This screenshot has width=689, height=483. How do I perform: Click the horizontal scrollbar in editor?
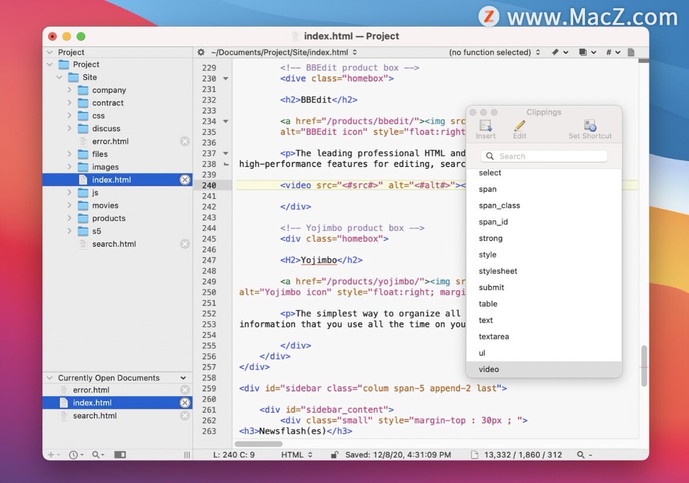[x=259, y=444]
